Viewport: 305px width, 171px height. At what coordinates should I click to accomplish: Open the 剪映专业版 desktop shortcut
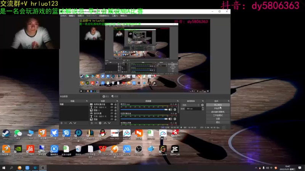tap(175, 150)
